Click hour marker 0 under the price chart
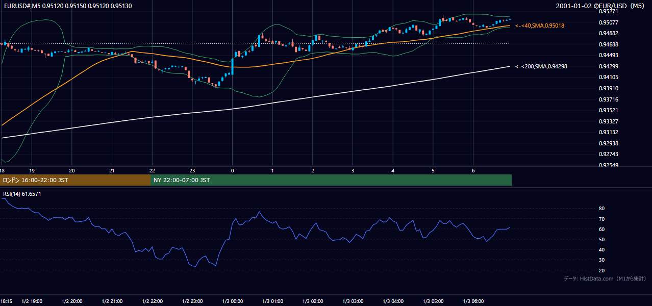The image size is (652, 306). pyautogui.click(x=232, y=170)
